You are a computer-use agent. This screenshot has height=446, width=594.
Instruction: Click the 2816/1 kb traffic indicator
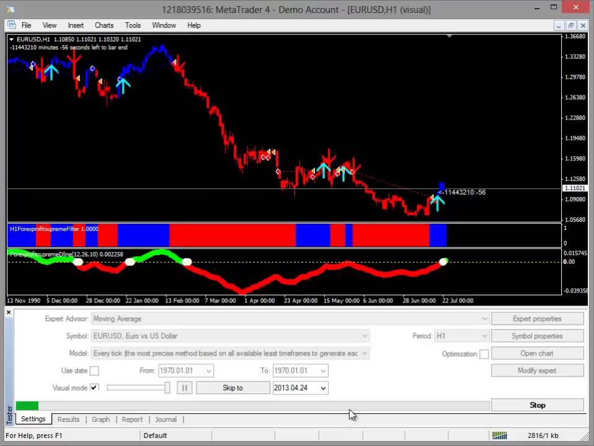click(543, 435)
